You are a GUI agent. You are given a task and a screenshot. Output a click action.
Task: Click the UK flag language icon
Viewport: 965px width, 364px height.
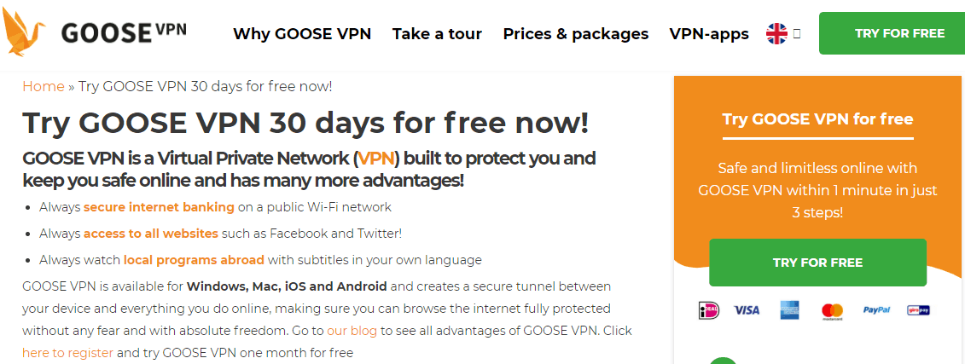pos(776,34)
